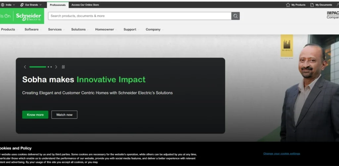339x166 pixels.
Task: Click the globe icon beside India
Action: coord(3,5)
